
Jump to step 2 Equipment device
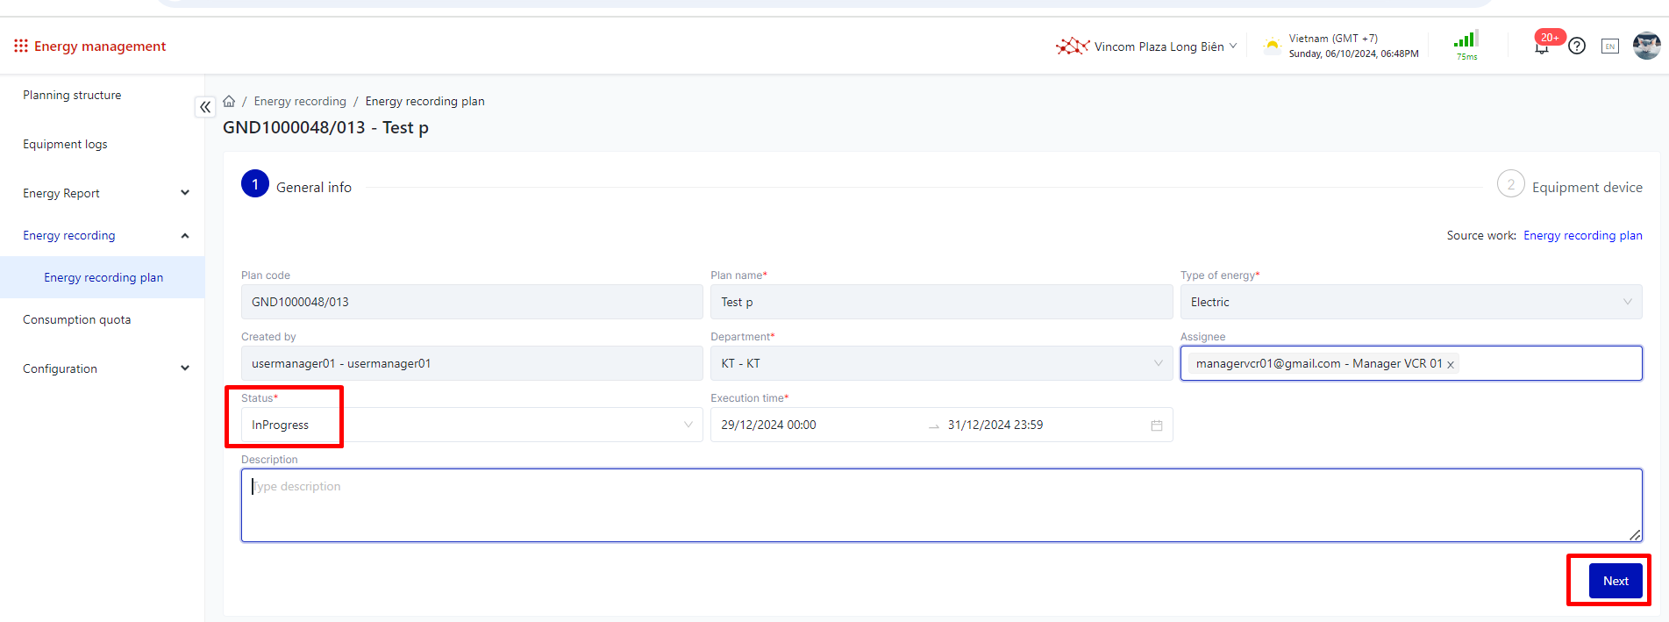(x=1570, y=186)
